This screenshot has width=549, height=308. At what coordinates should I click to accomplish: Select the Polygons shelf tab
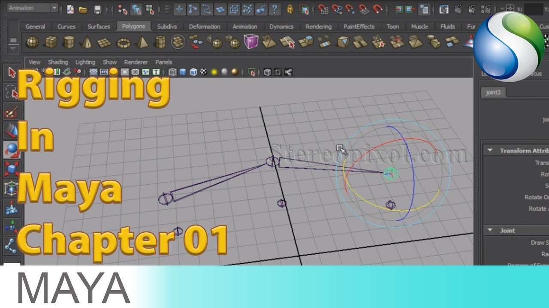133,26
